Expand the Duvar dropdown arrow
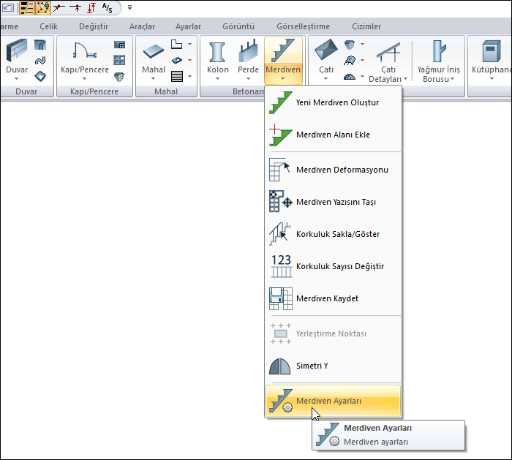 (16, 79)
